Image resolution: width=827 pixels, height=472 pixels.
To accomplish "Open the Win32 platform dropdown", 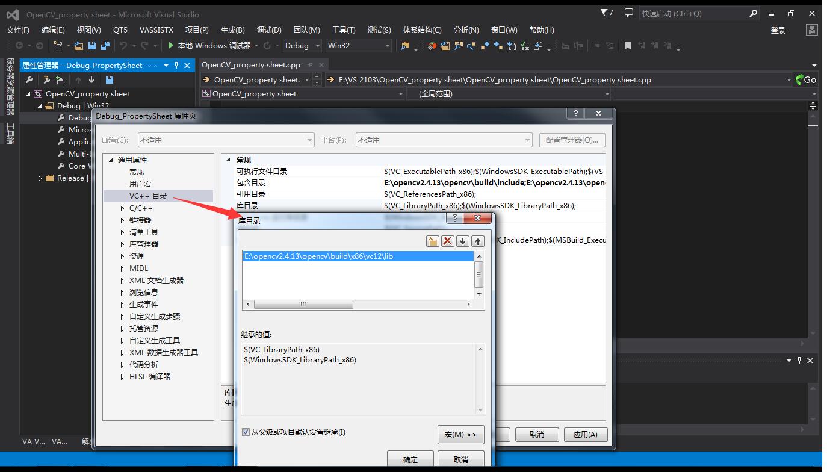I will [358, 45].
